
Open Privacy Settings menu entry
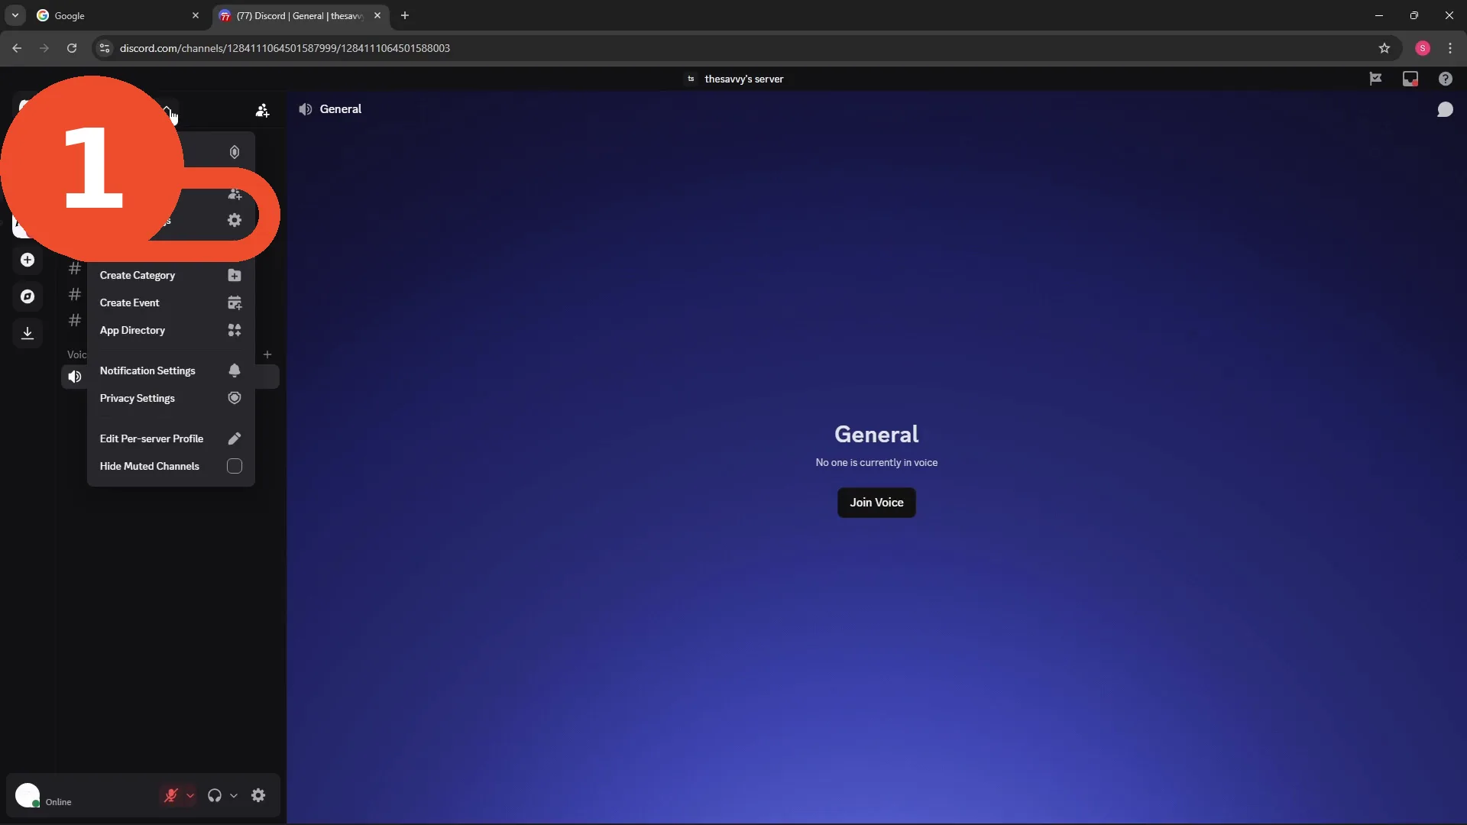[170, 398]
